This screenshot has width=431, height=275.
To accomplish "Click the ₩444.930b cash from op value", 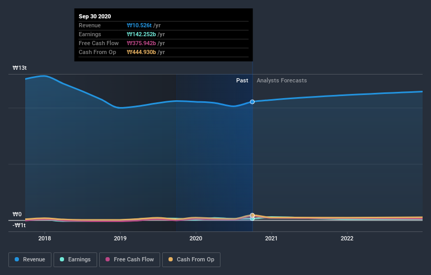I will [x=141, y=52].
